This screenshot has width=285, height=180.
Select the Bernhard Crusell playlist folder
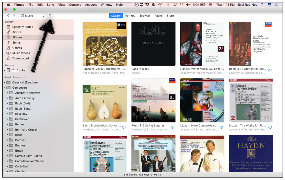pos(26,130)
